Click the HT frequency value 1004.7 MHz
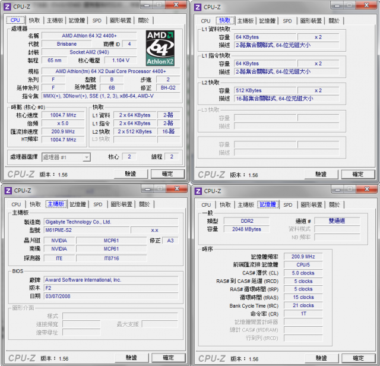 pos(63,140)
